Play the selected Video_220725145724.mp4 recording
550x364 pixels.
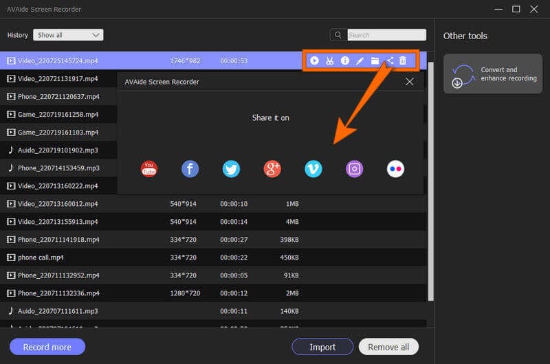(x=314, y=60)
